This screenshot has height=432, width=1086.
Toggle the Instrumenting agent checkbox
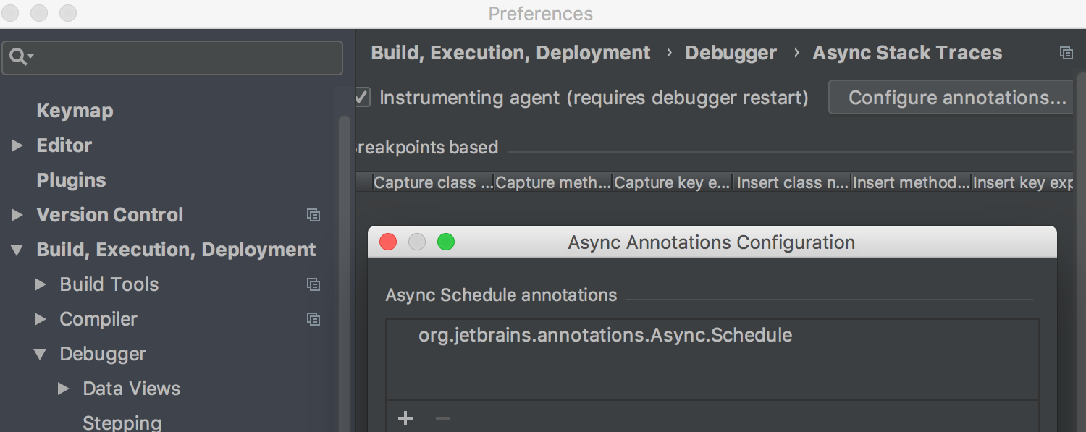(363, 97)
